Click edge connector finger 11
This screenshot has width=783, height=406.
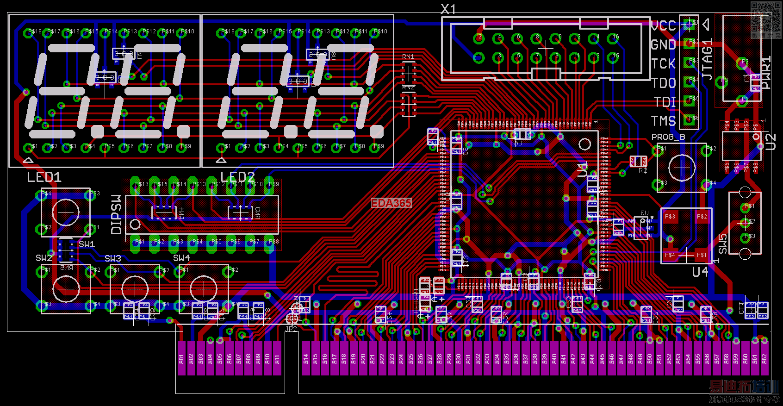(x=277, y=358)
